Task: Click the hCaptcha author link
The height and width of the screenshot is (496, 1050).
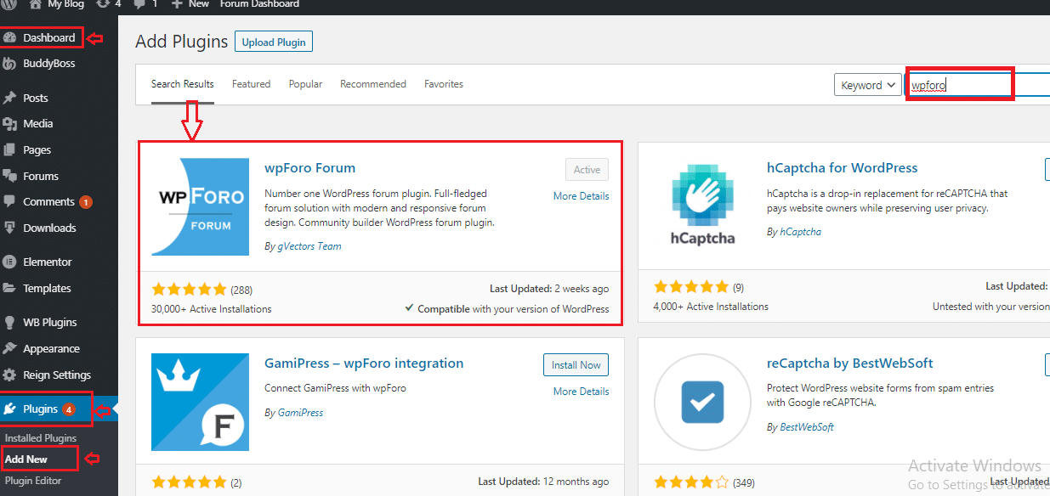Action: click(800, 232)
